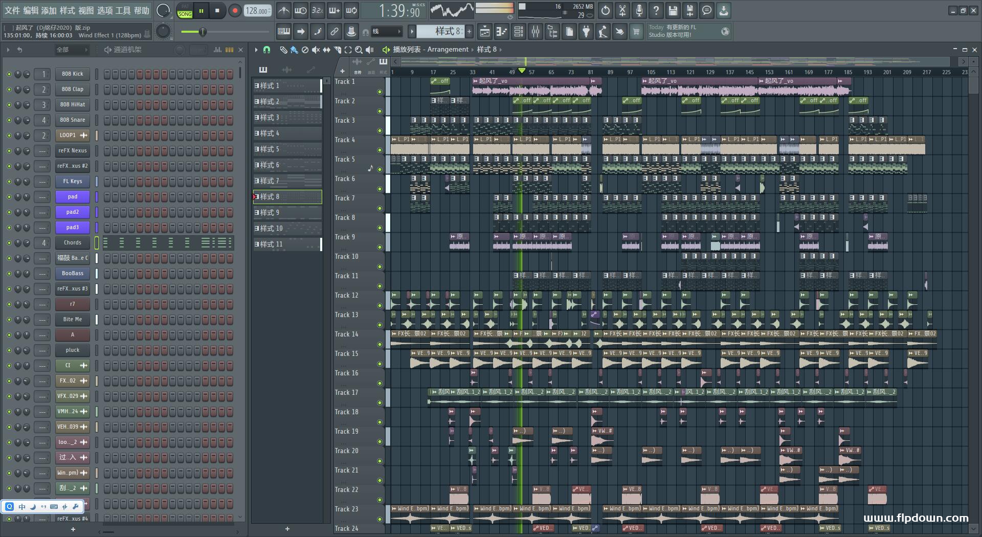Click the microphone audio recording icon
This screenshot has height=537, width=982.
(x=639, y=10)
